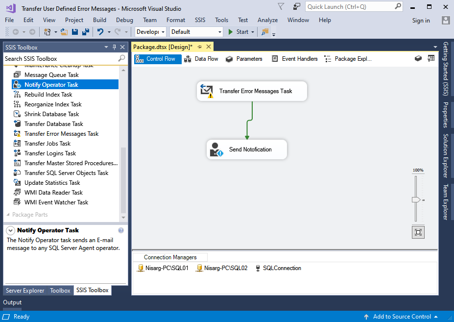Open SSIS Toolbox icon on the designer toolbar

pos(418,58)
